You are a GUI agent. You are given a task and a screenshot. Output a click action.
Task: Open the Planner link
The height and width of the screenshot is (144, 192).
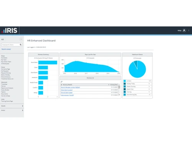click(3, 86)
